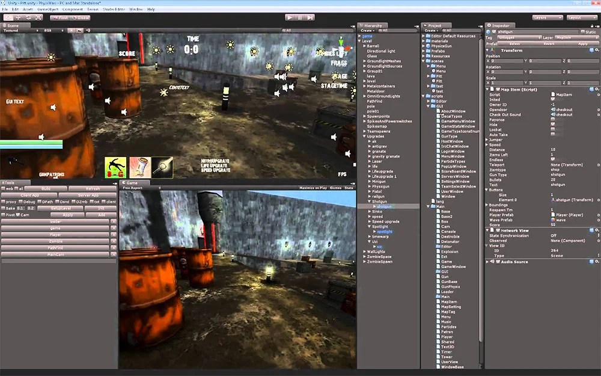Select the Hand (pan) tool in toolbar
Image resolution: width=601 pixels, height=376 pixels.
pos(8,17)
